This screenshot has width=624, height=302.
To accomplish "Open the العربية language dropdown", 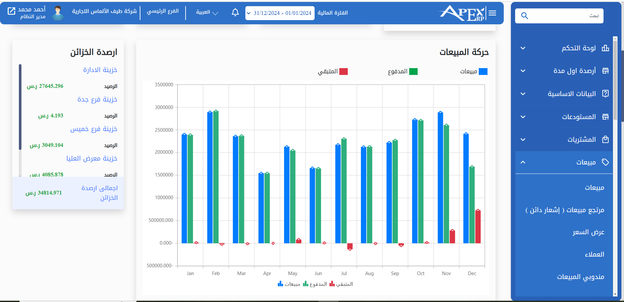I will pos(207,12).
